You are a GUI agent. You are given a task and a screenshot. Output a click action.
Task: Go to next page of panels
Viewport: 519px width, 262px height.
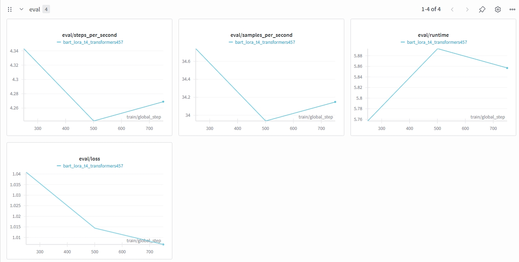(467, 9)
